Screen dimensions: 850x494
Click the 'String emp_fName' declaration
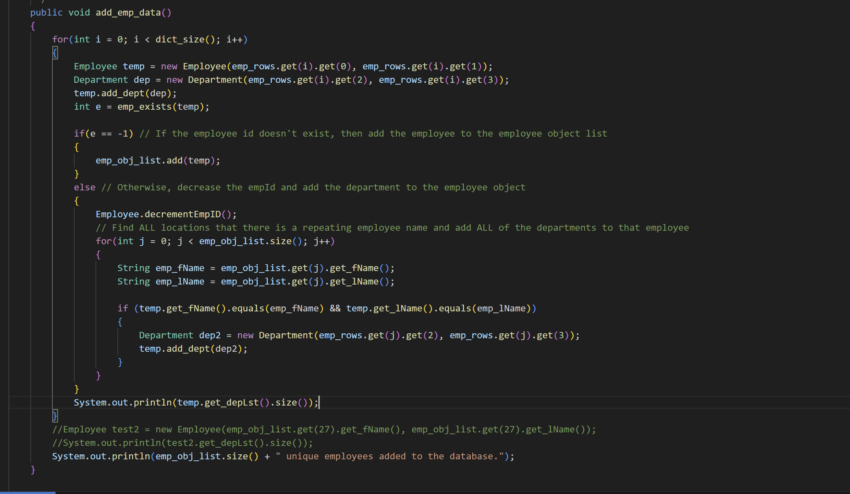(161, 268)
